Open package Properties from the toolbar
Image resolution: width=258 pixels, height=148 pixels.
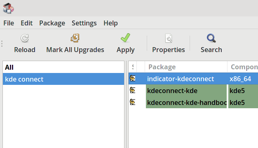click(x=169, y=38)
